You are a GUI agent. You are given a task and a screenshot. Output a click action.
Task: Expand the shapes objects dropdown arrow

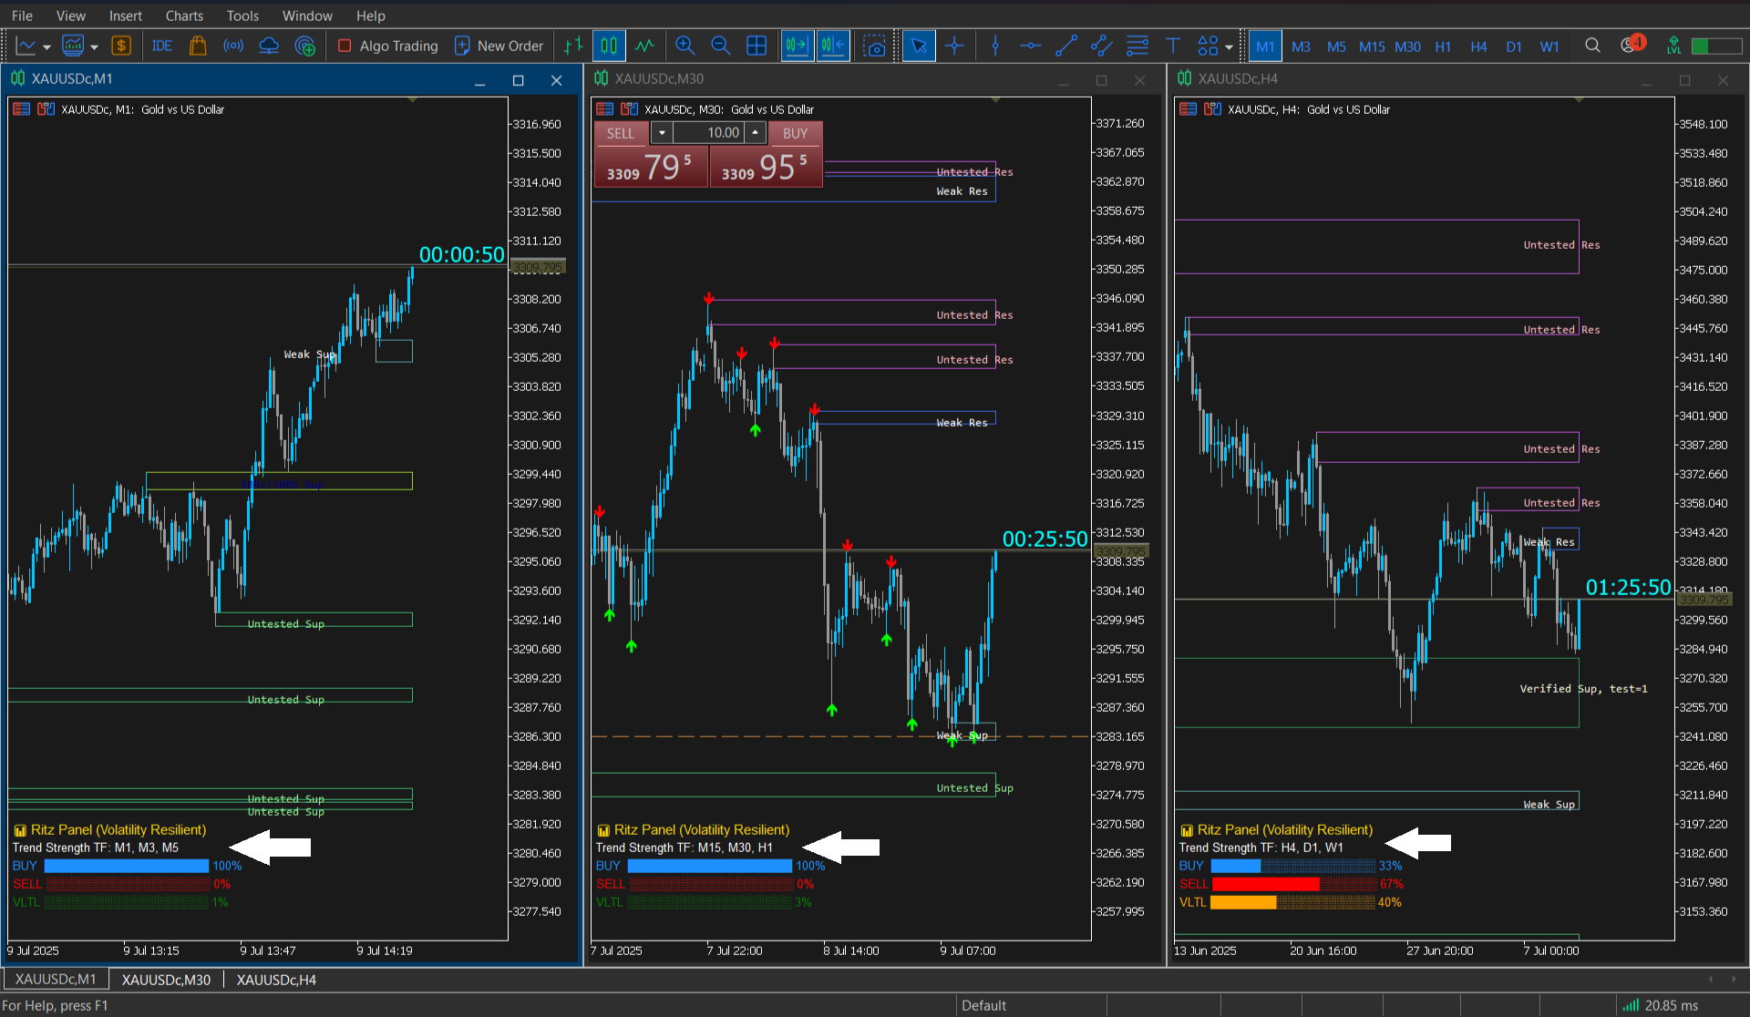(x=1230, y=47)
